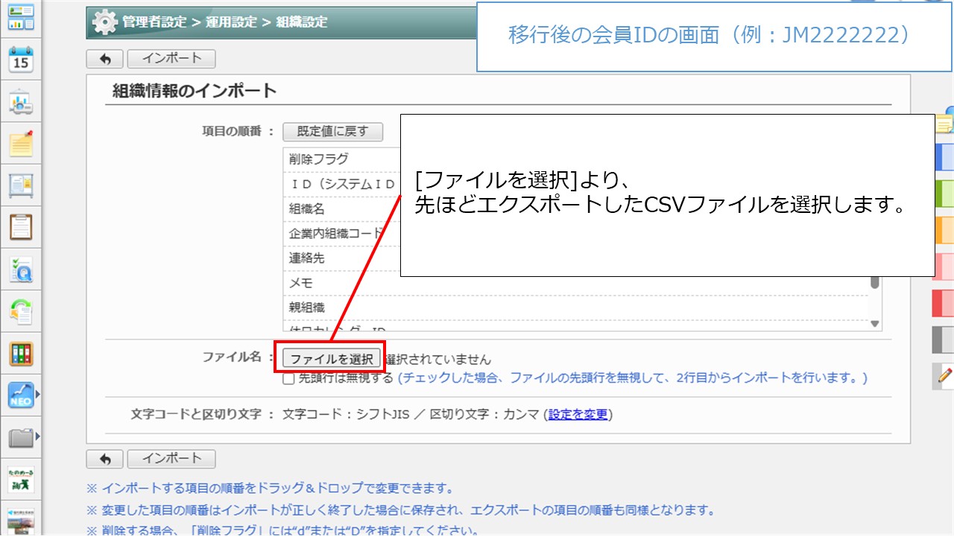Open the bookshelf binders sidebar icon
Image resolution: width=954 pixels, height=536 pixels.
point(21,353)
